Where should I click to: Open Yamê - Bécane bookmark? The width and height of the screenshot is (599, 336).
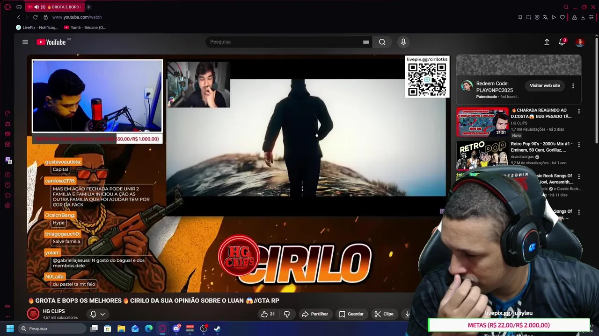(85, 28)
